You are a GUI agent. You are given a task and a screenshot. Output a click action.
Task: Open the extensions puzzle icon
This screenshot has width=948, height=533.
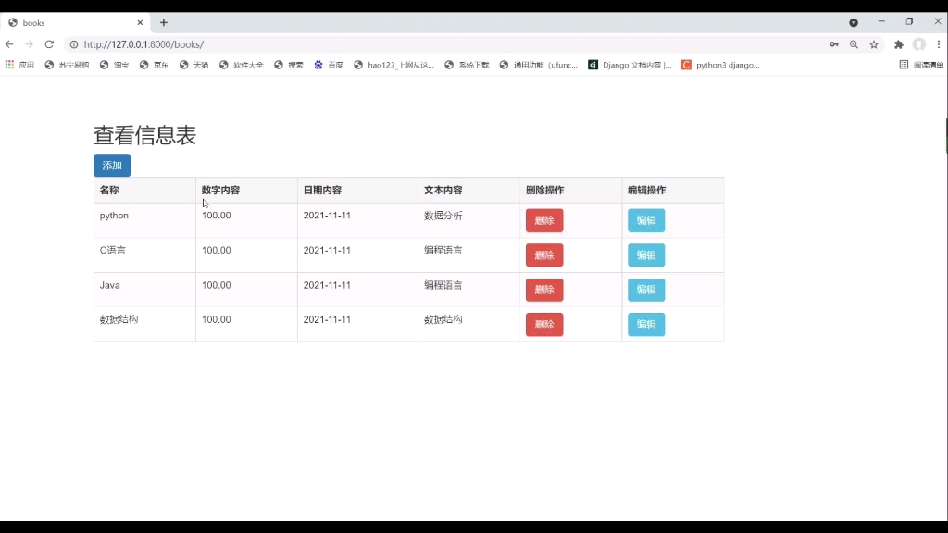[x=897, y=43]
